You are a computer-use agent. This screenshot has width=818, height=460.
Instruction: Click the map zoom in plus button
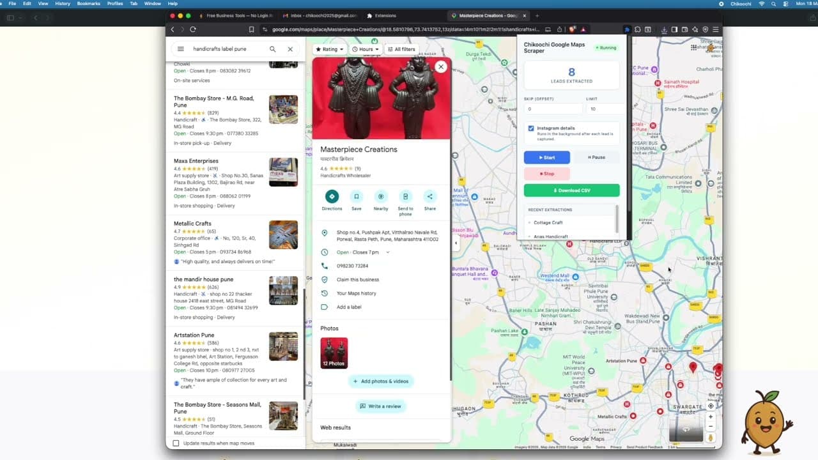[711, 417]
